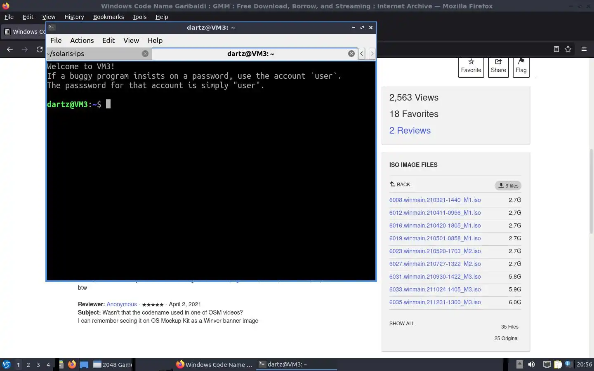The height and width of the screenshot is (371, 594).
Task: Download 6027.winmain.210727-1322_M2.iso
Action: 435,264
